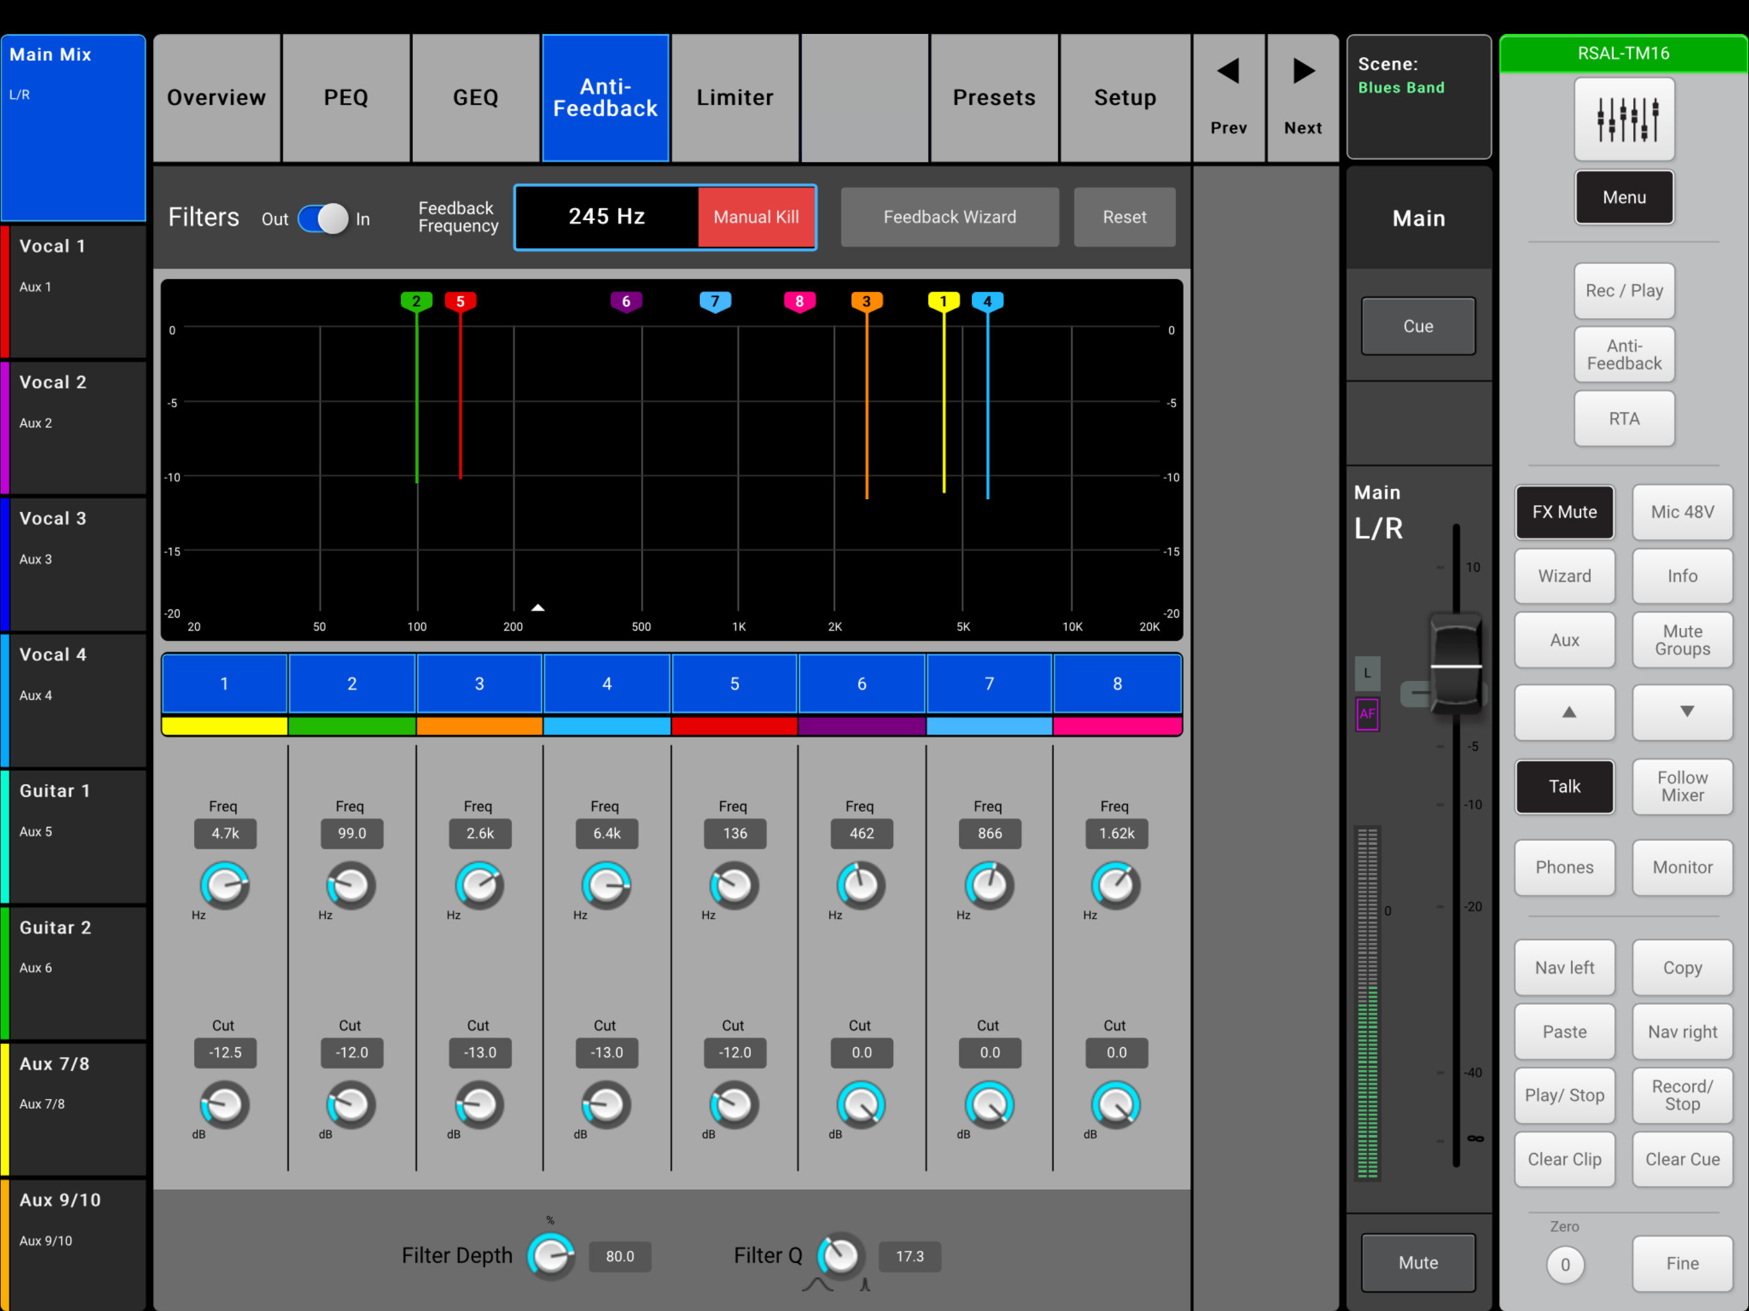Switch to the Limiter tab
The image size is (1749, 1311).
(734, 98)
